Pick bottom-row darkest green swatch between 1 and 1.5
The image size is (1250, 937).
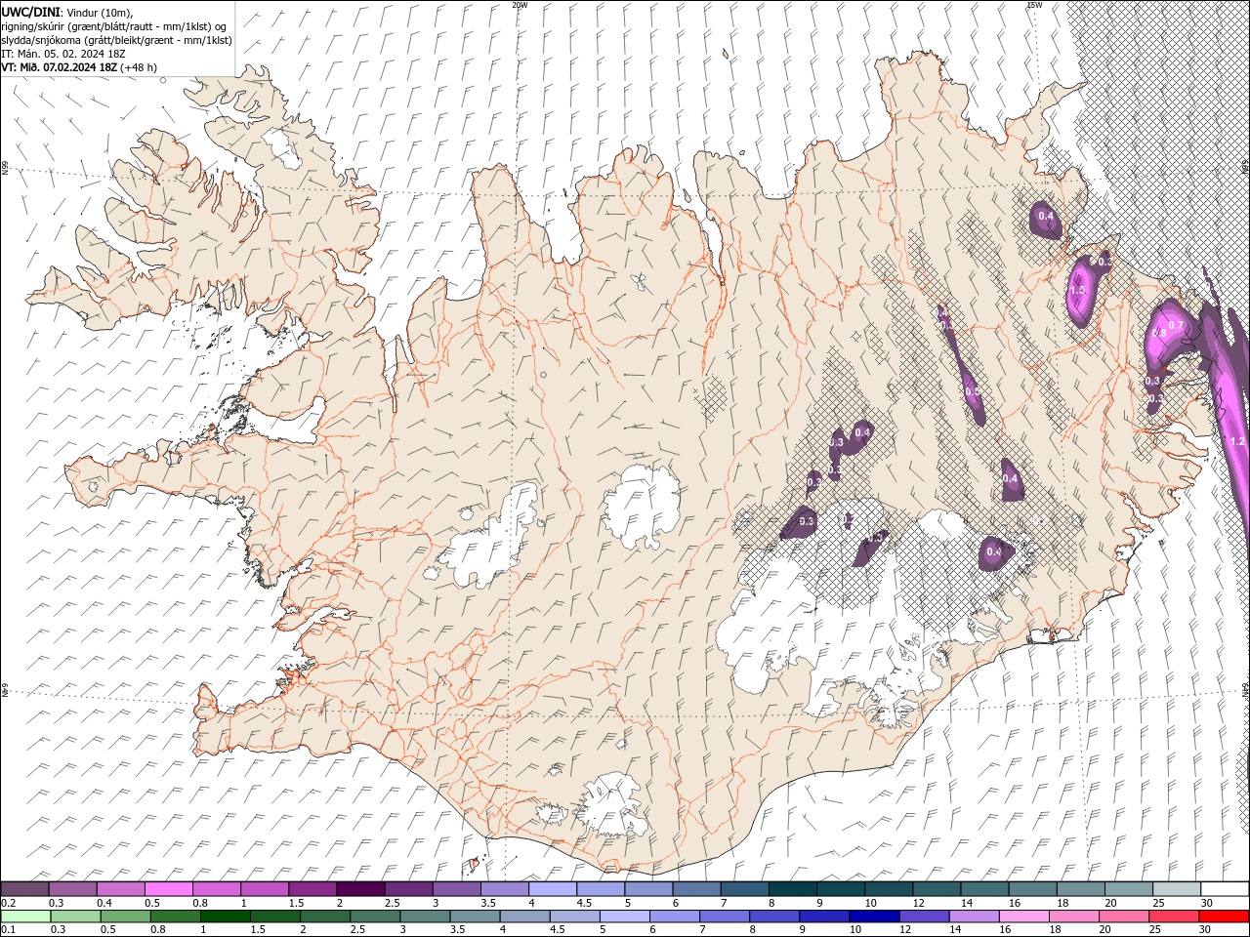tap(225, 917)
